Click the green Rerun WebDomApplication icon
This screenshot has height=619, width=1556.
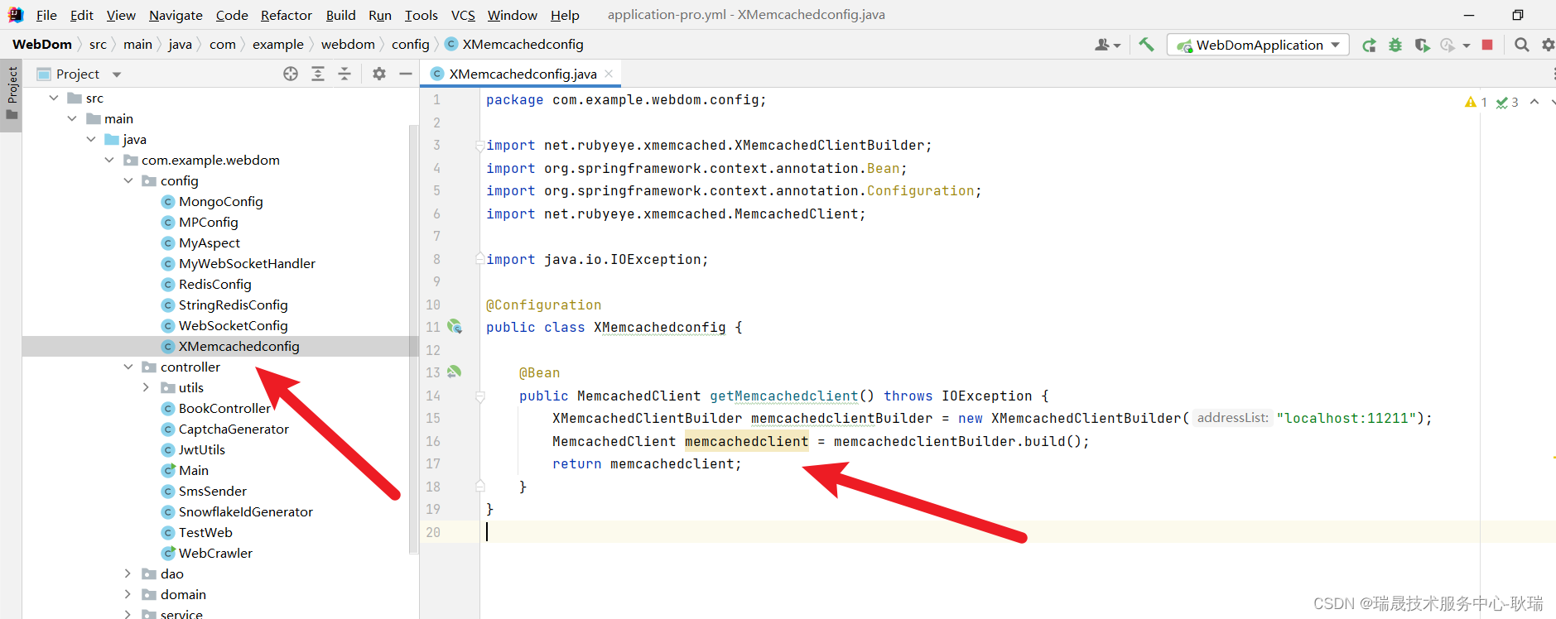tap(1369, 45)
